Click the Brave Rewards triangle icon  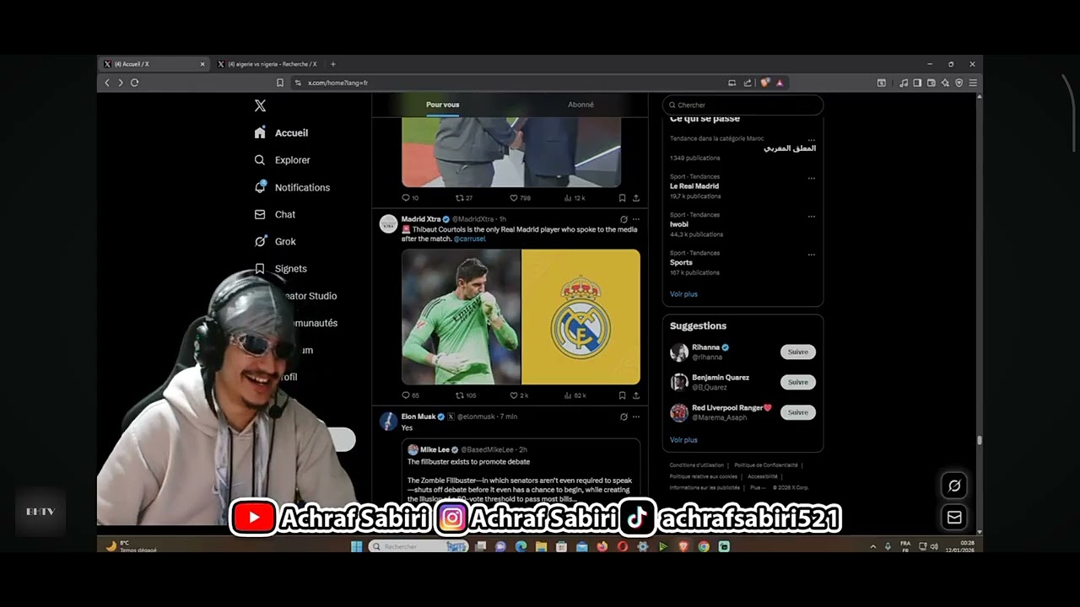point(780,83)
